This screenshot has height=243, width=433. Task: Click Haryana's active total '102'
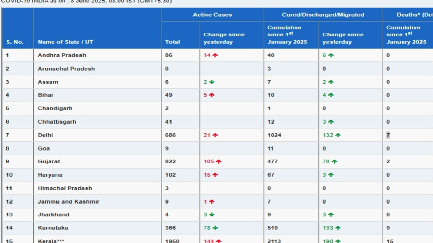[x=170, y=175]
